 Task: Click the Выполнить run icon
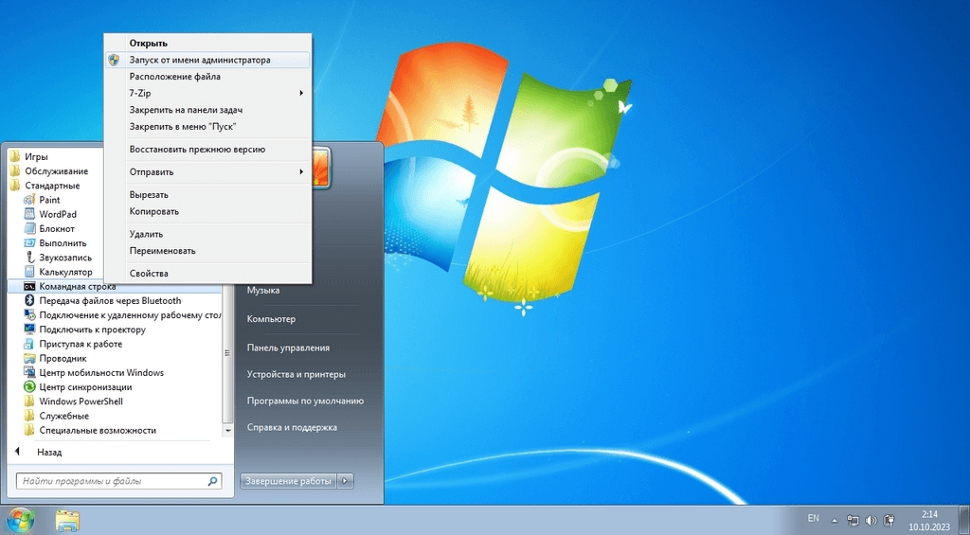(29, 243)
